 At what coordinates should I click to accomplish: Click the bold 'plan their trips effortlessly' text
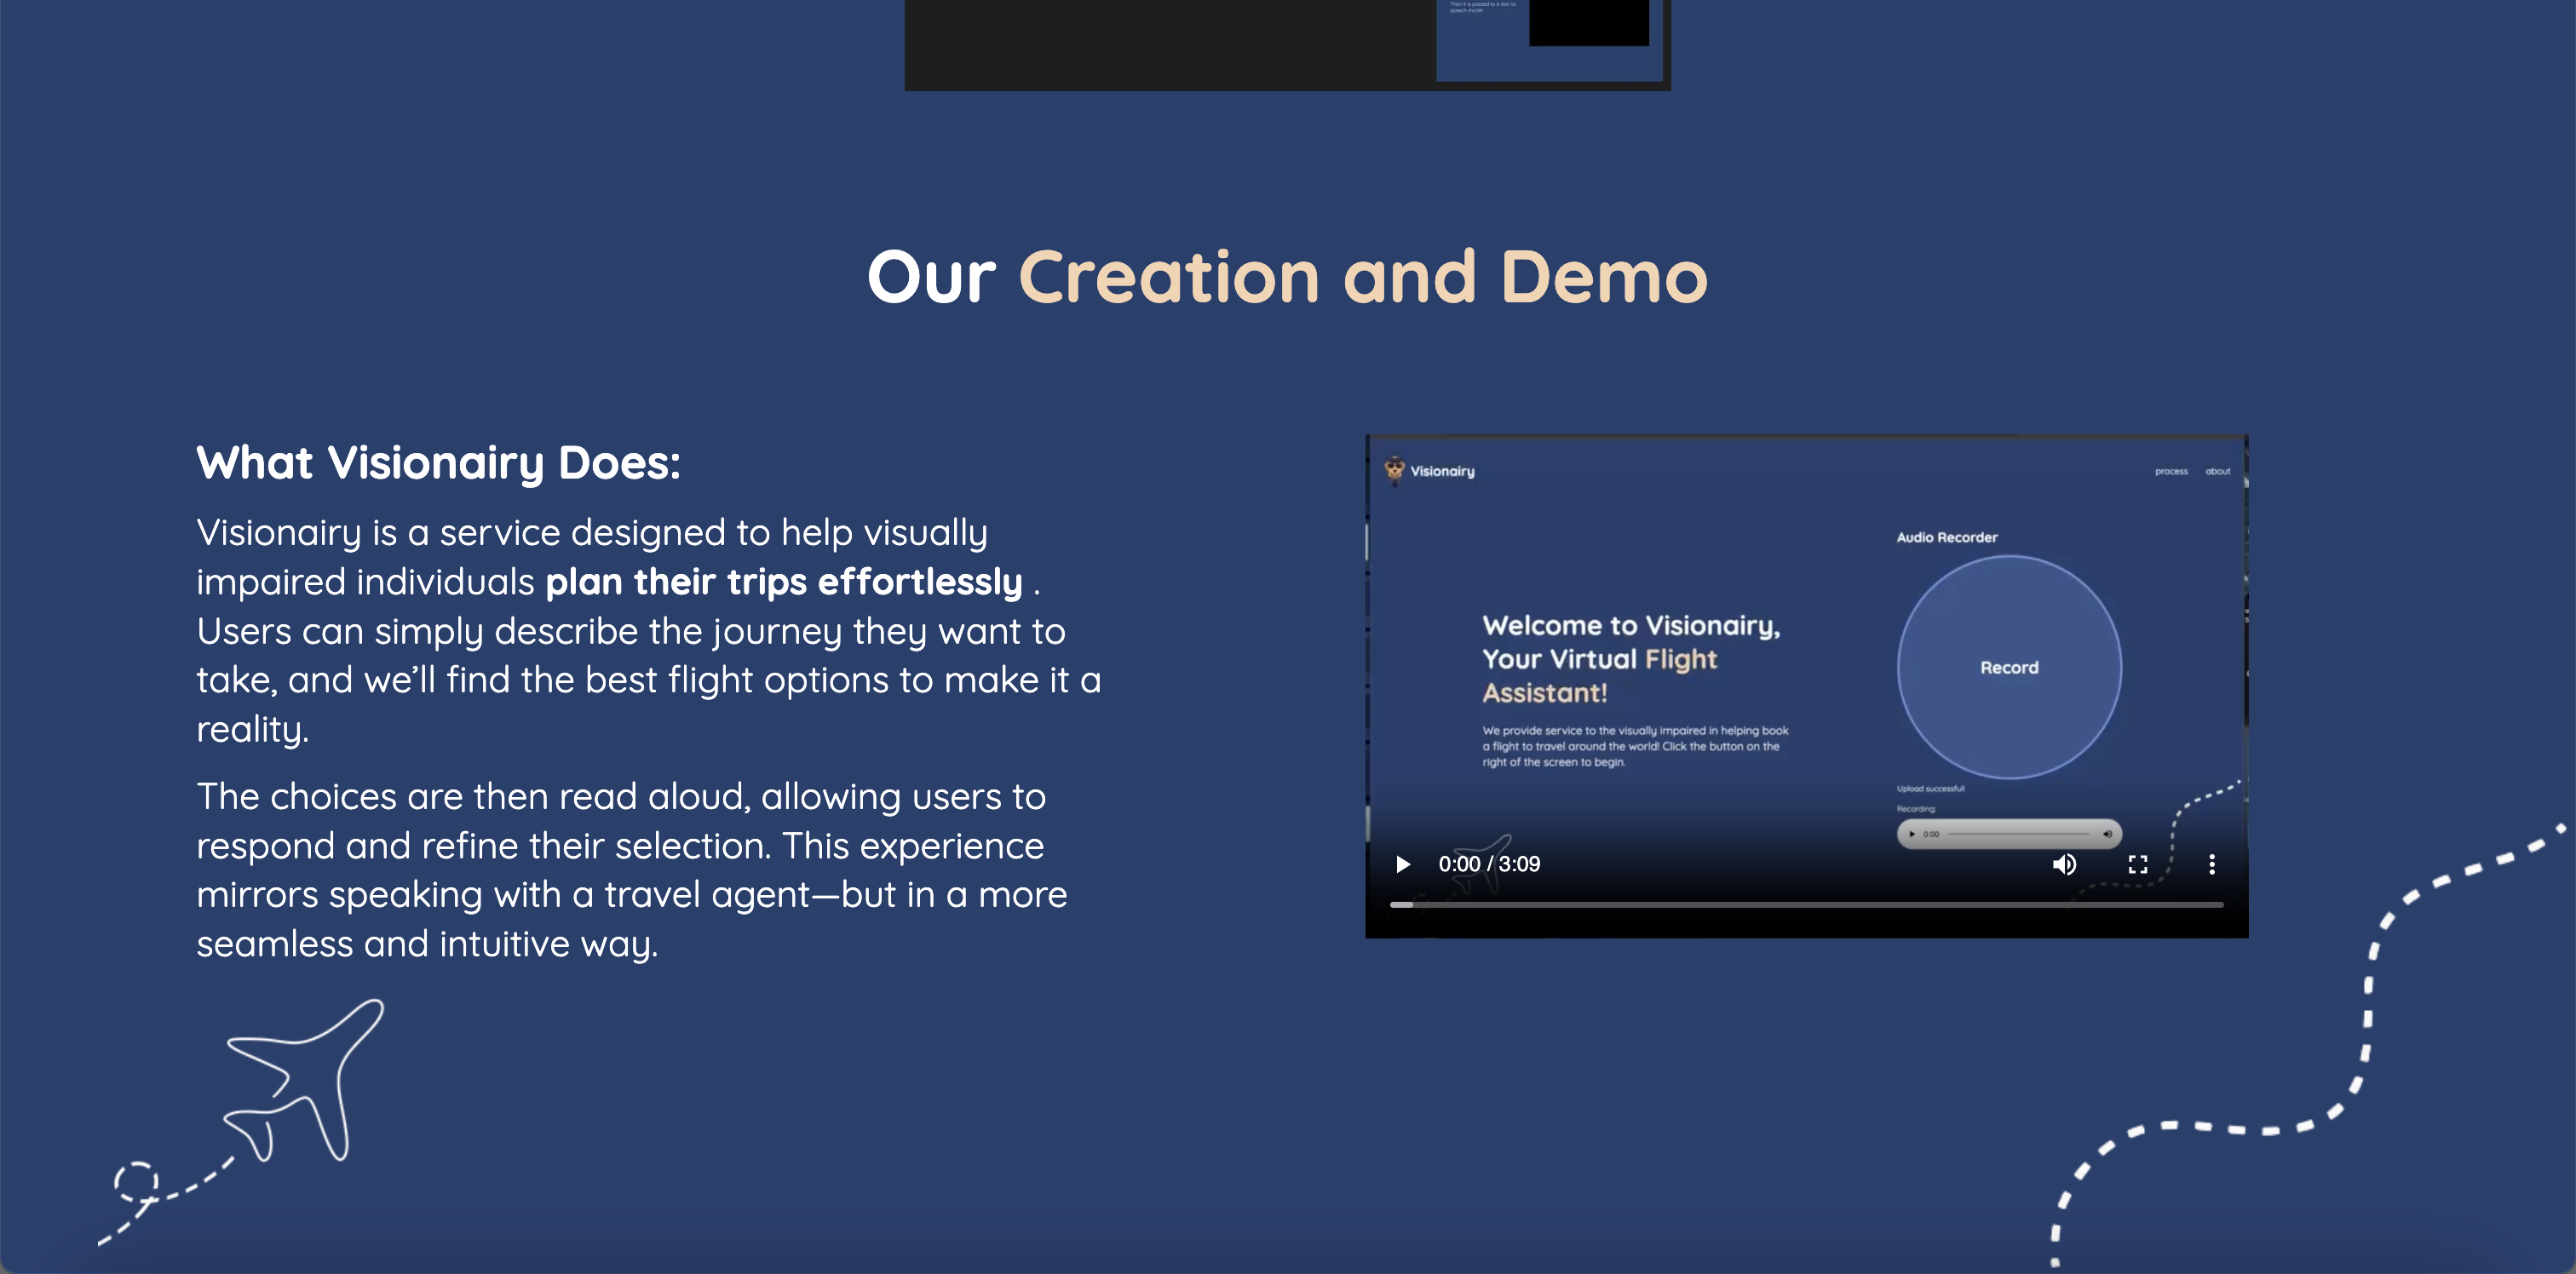[783, 582]
